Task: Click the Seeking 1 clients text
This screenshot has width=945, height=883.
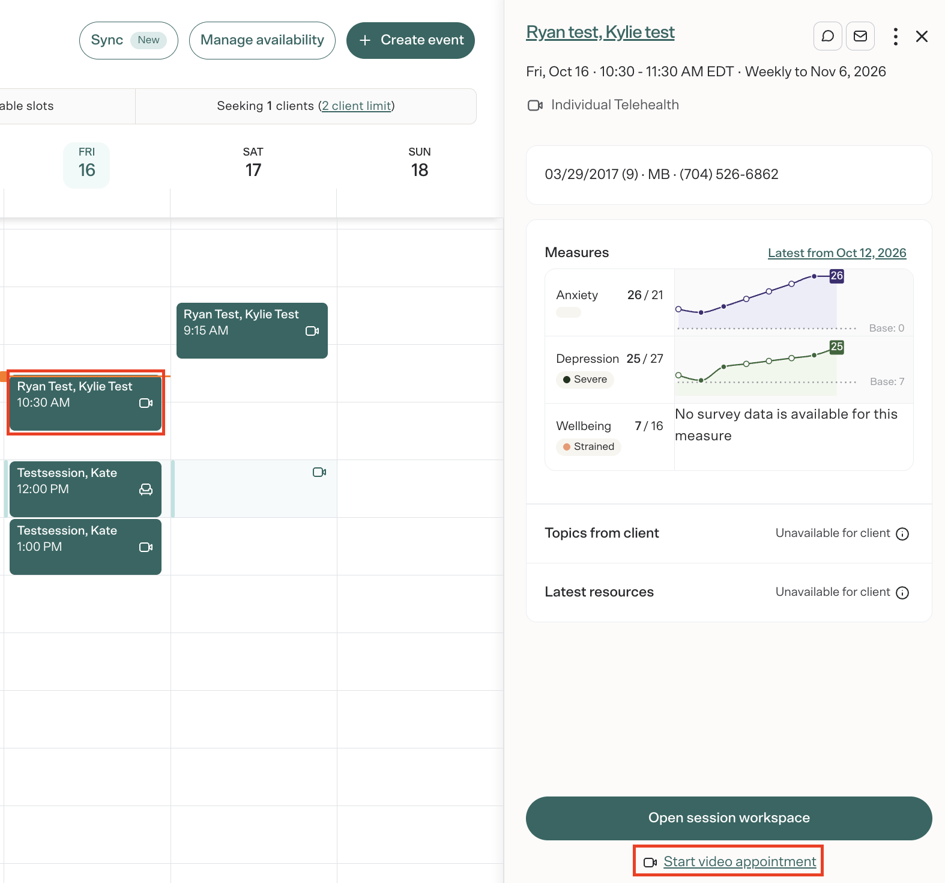Action: tap(265, 106)
